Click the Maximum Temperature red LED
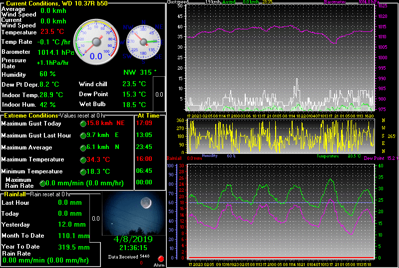This screenshot has width=399, height=268. point(83,160)
